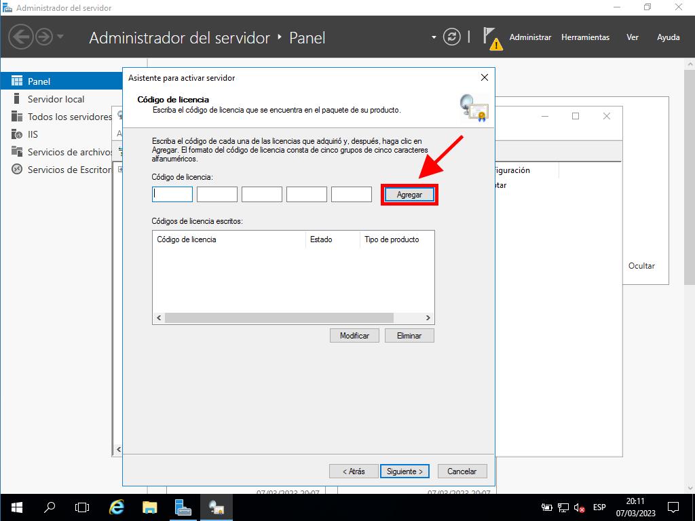The width and height of the screenshot is (695, 521).
Task: Select Panel in the left sidebar
Action: point(39,81)
